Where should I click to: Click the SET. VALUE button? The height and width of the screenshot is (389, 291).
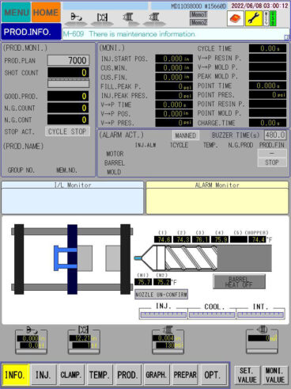click(248, 375)
